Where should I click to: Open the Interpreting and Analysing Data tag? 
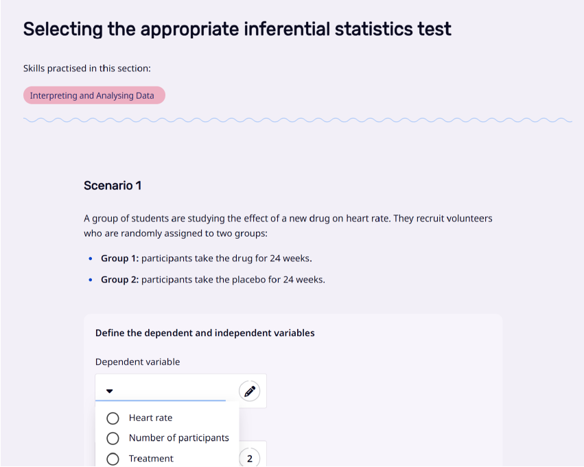94,95
